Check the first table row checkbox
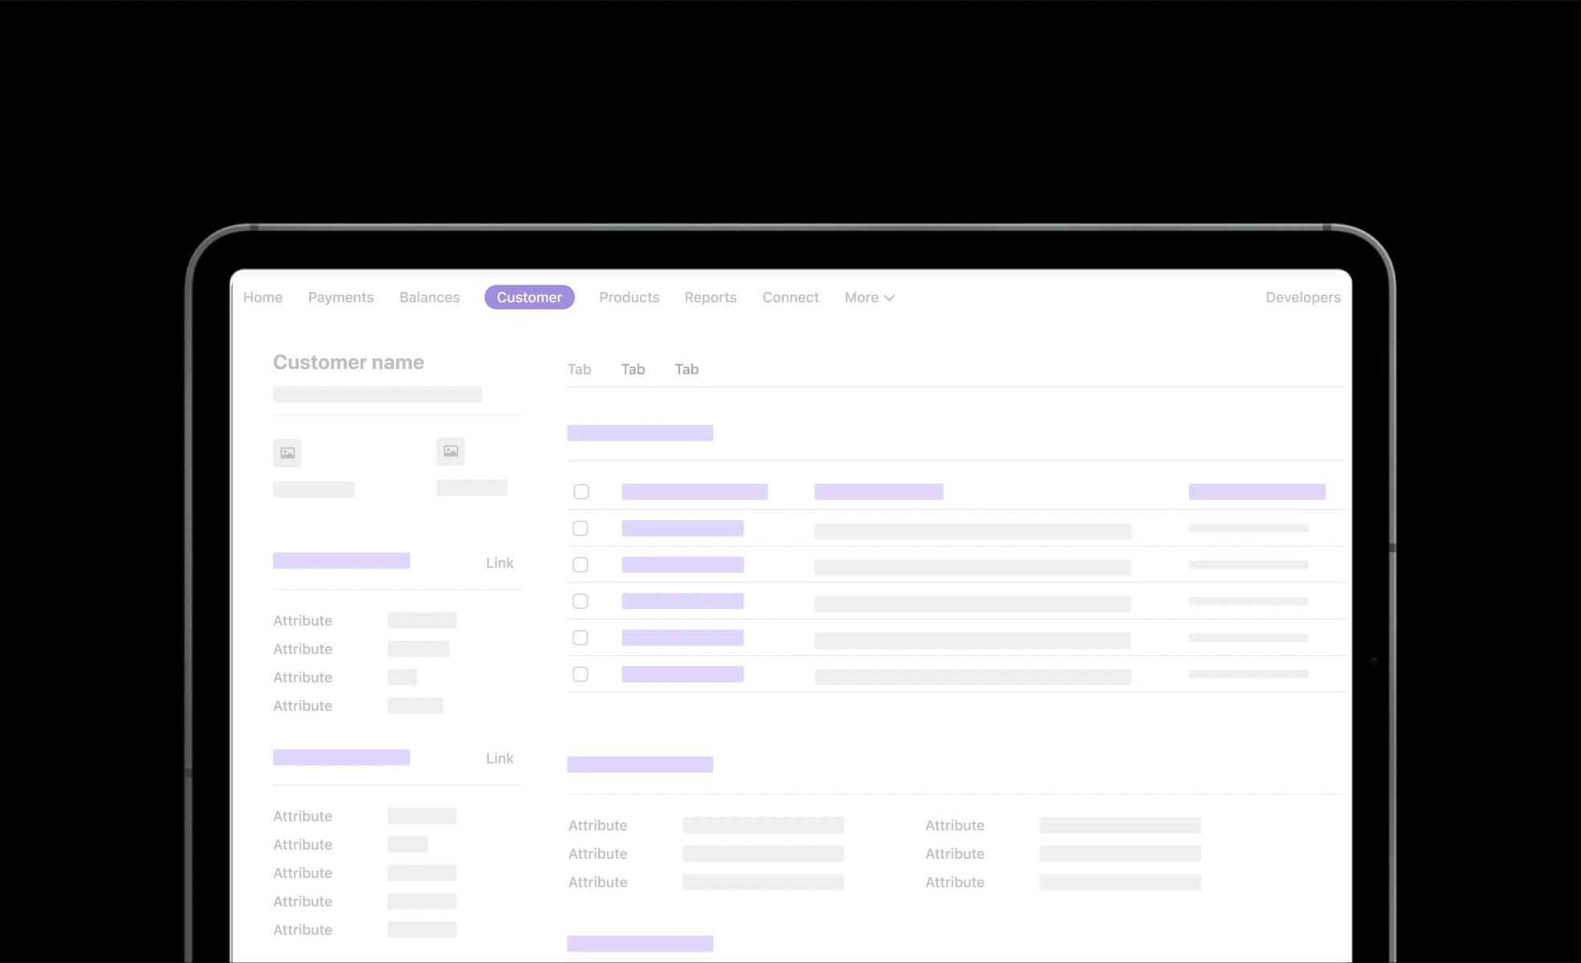 click(x=581, y=528)
